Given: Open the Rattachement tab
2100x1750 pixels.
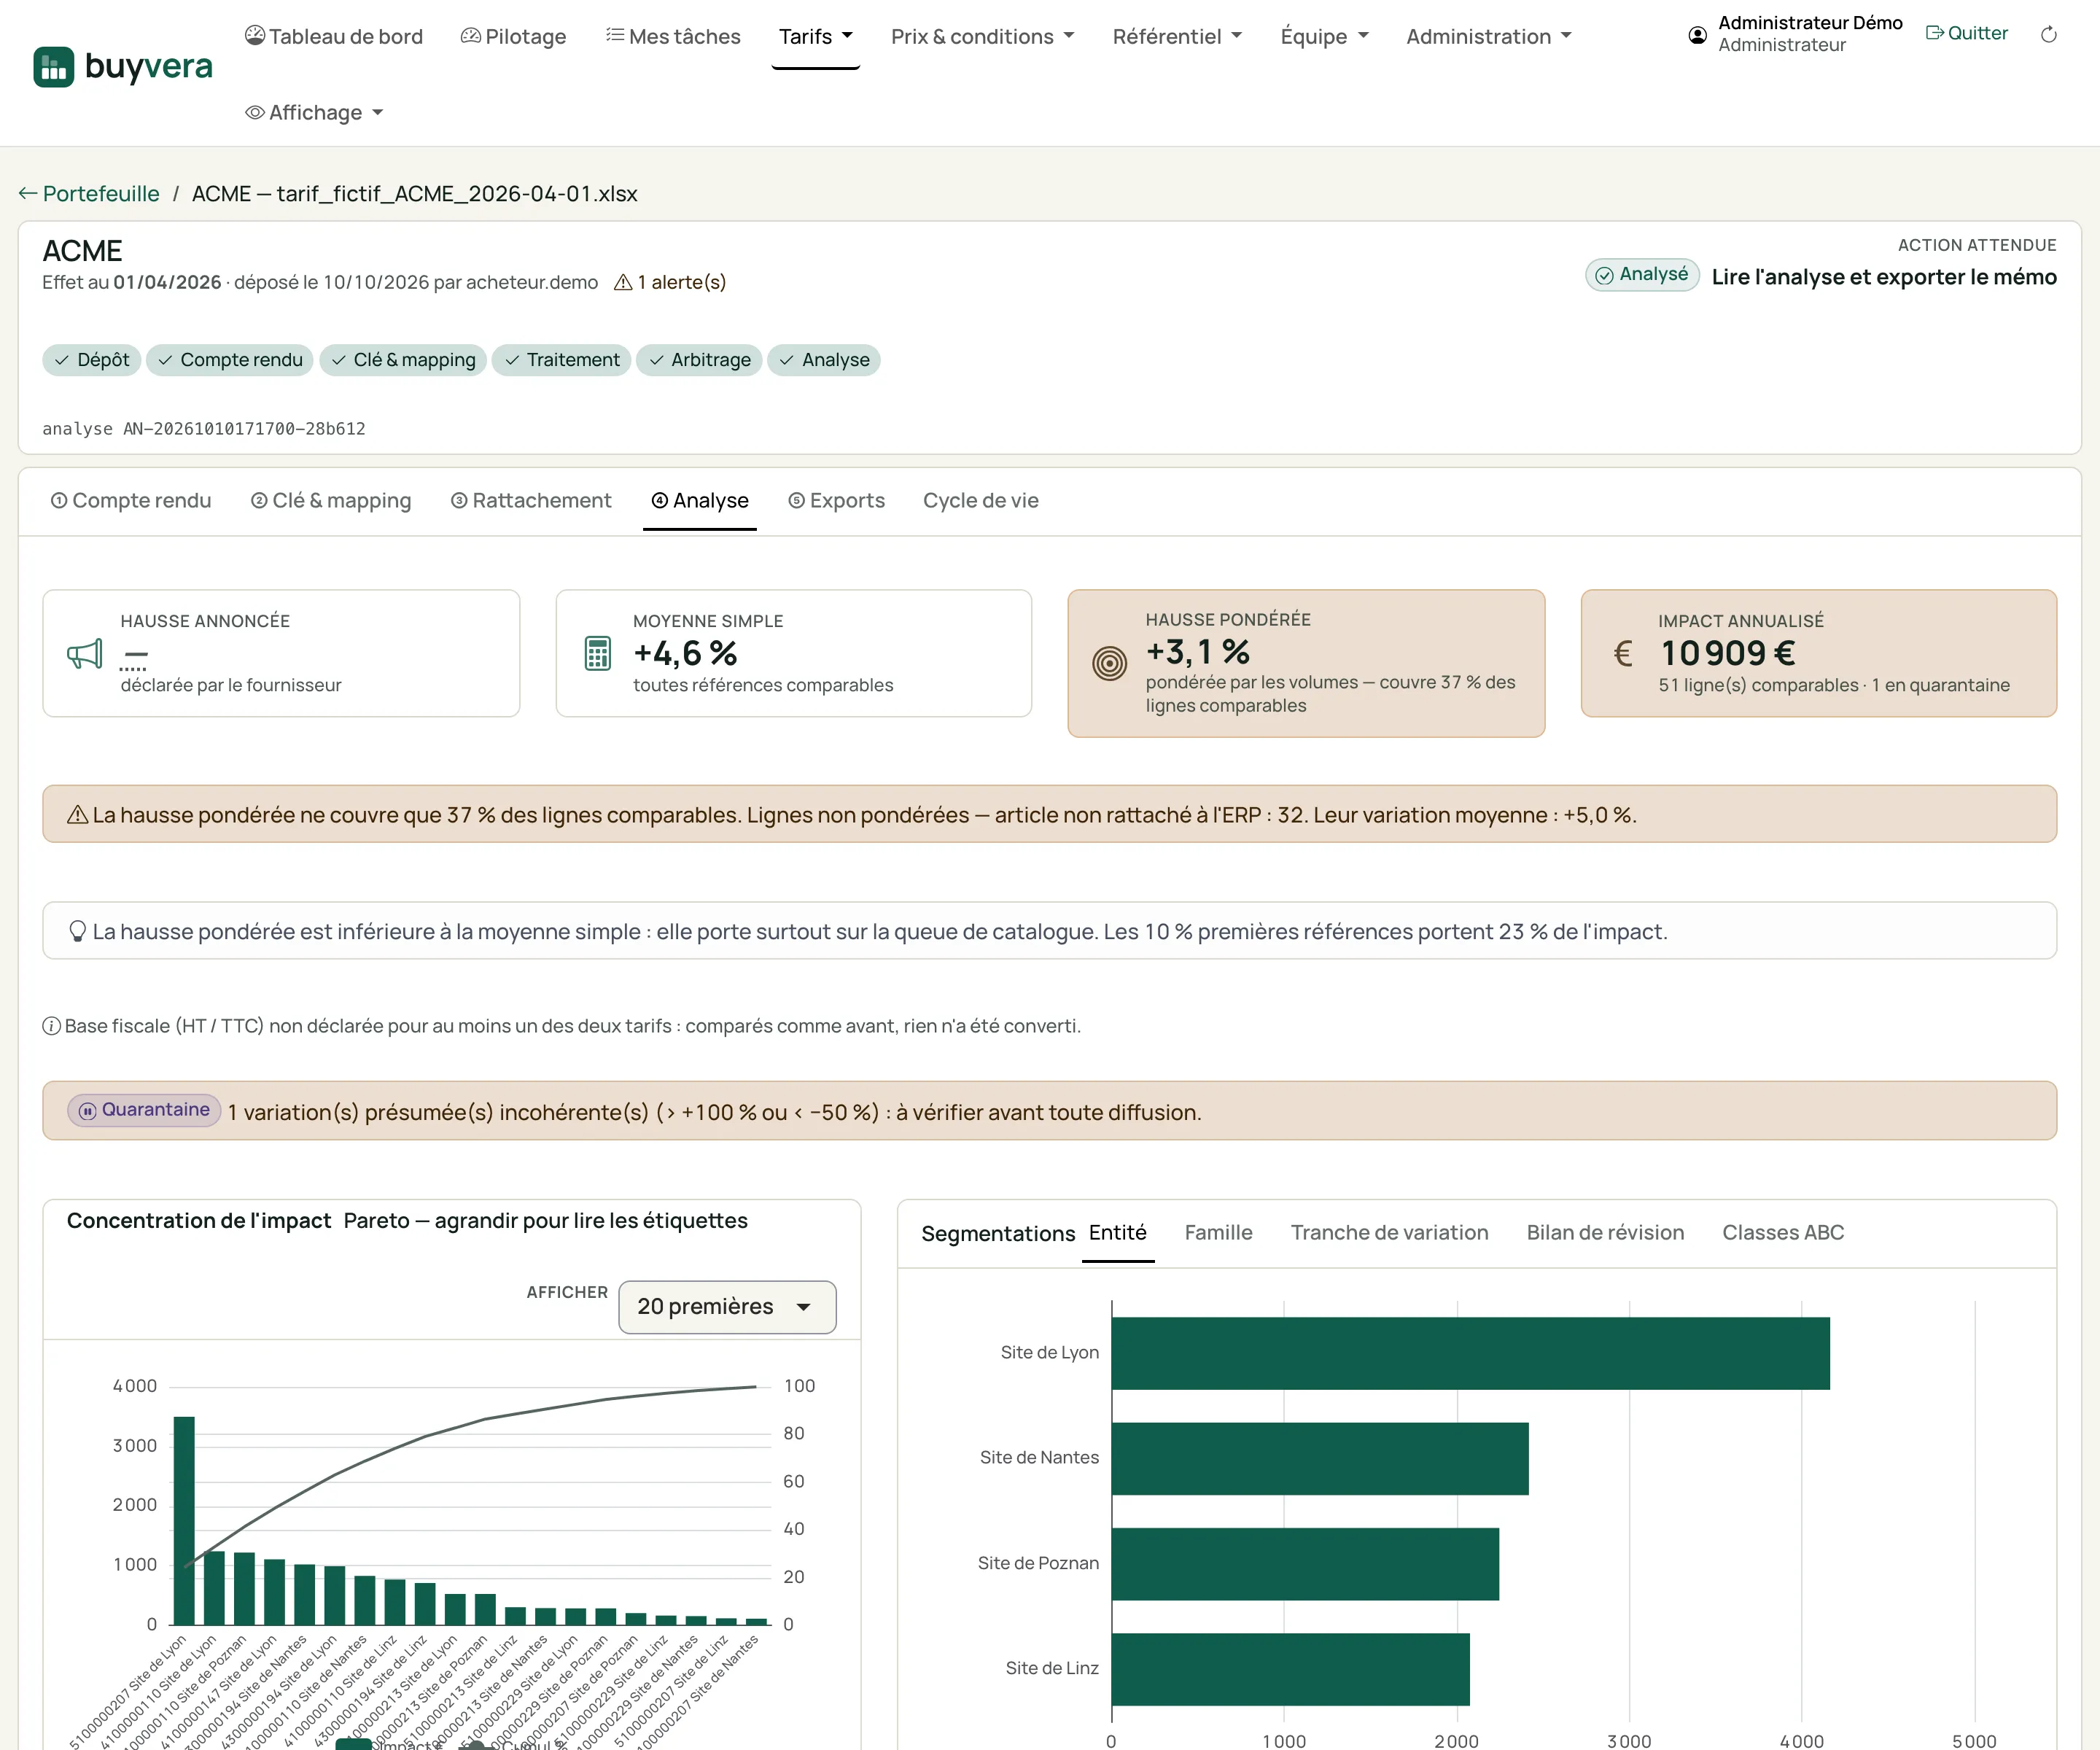Looking at the screenshot, I should [531, 500].
